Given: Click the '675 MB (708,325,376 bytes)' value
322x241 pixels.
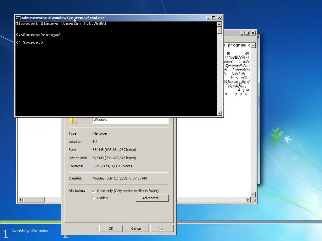Looking at the screenshot, I should [114, 158].
